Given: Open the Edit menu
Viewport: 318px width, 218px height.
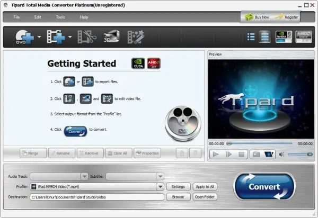Looking at the screenshot, I should (38, 17).
